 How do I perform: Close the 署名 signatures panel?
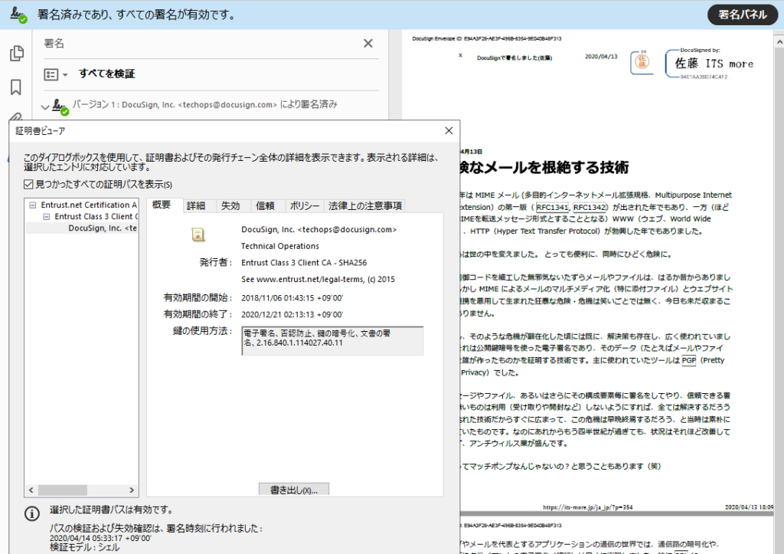[368, 44]
